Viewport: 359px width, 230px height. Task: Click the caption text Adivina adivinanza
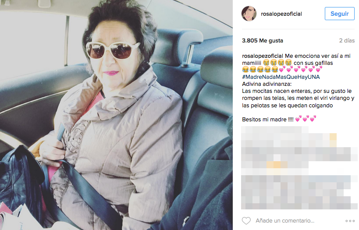267,84
